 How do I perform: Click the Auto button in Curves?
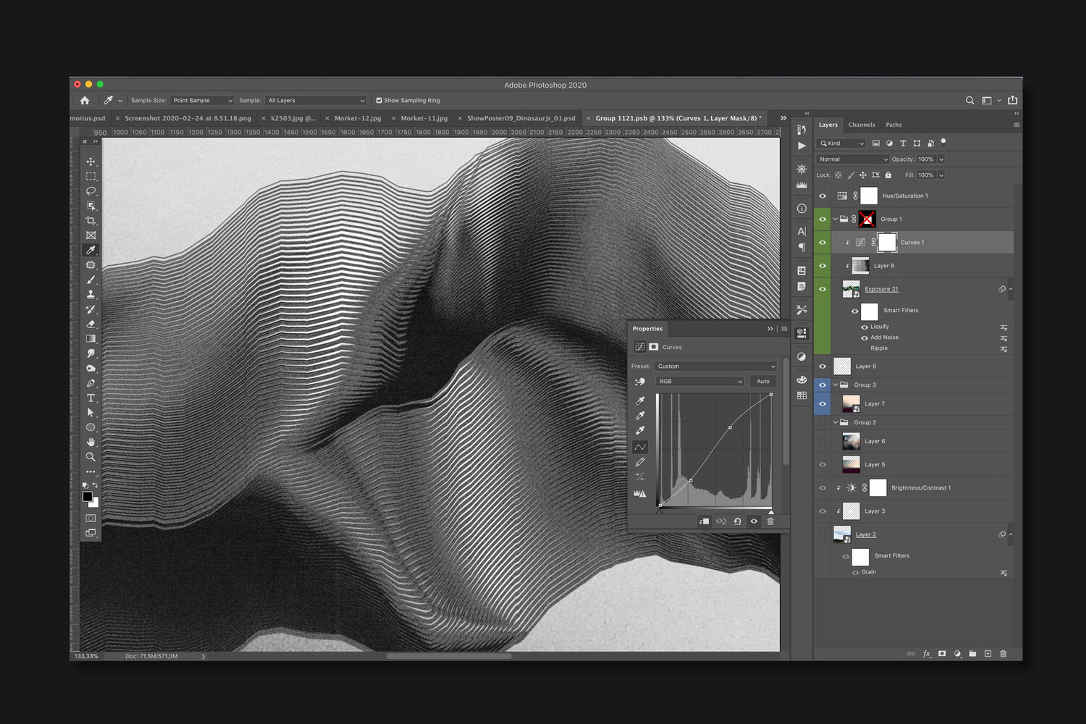(x=763, y=382)
